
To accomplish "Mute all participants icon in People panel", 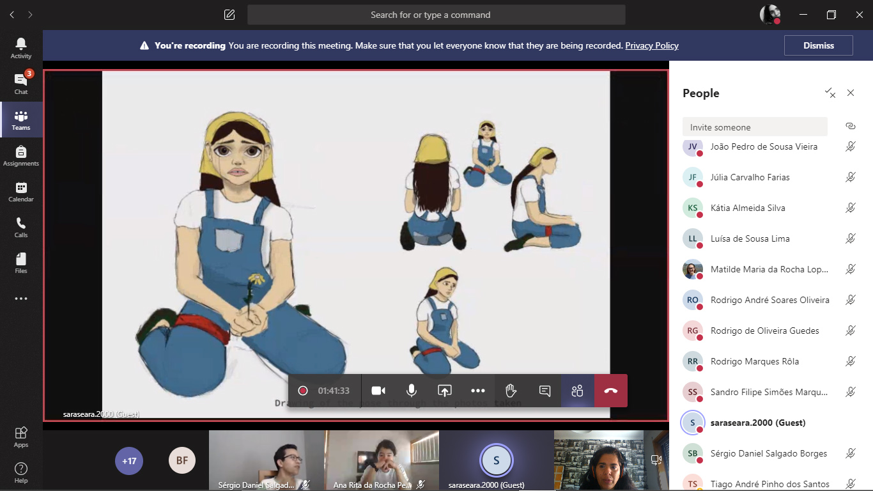I will coord(830,93).
